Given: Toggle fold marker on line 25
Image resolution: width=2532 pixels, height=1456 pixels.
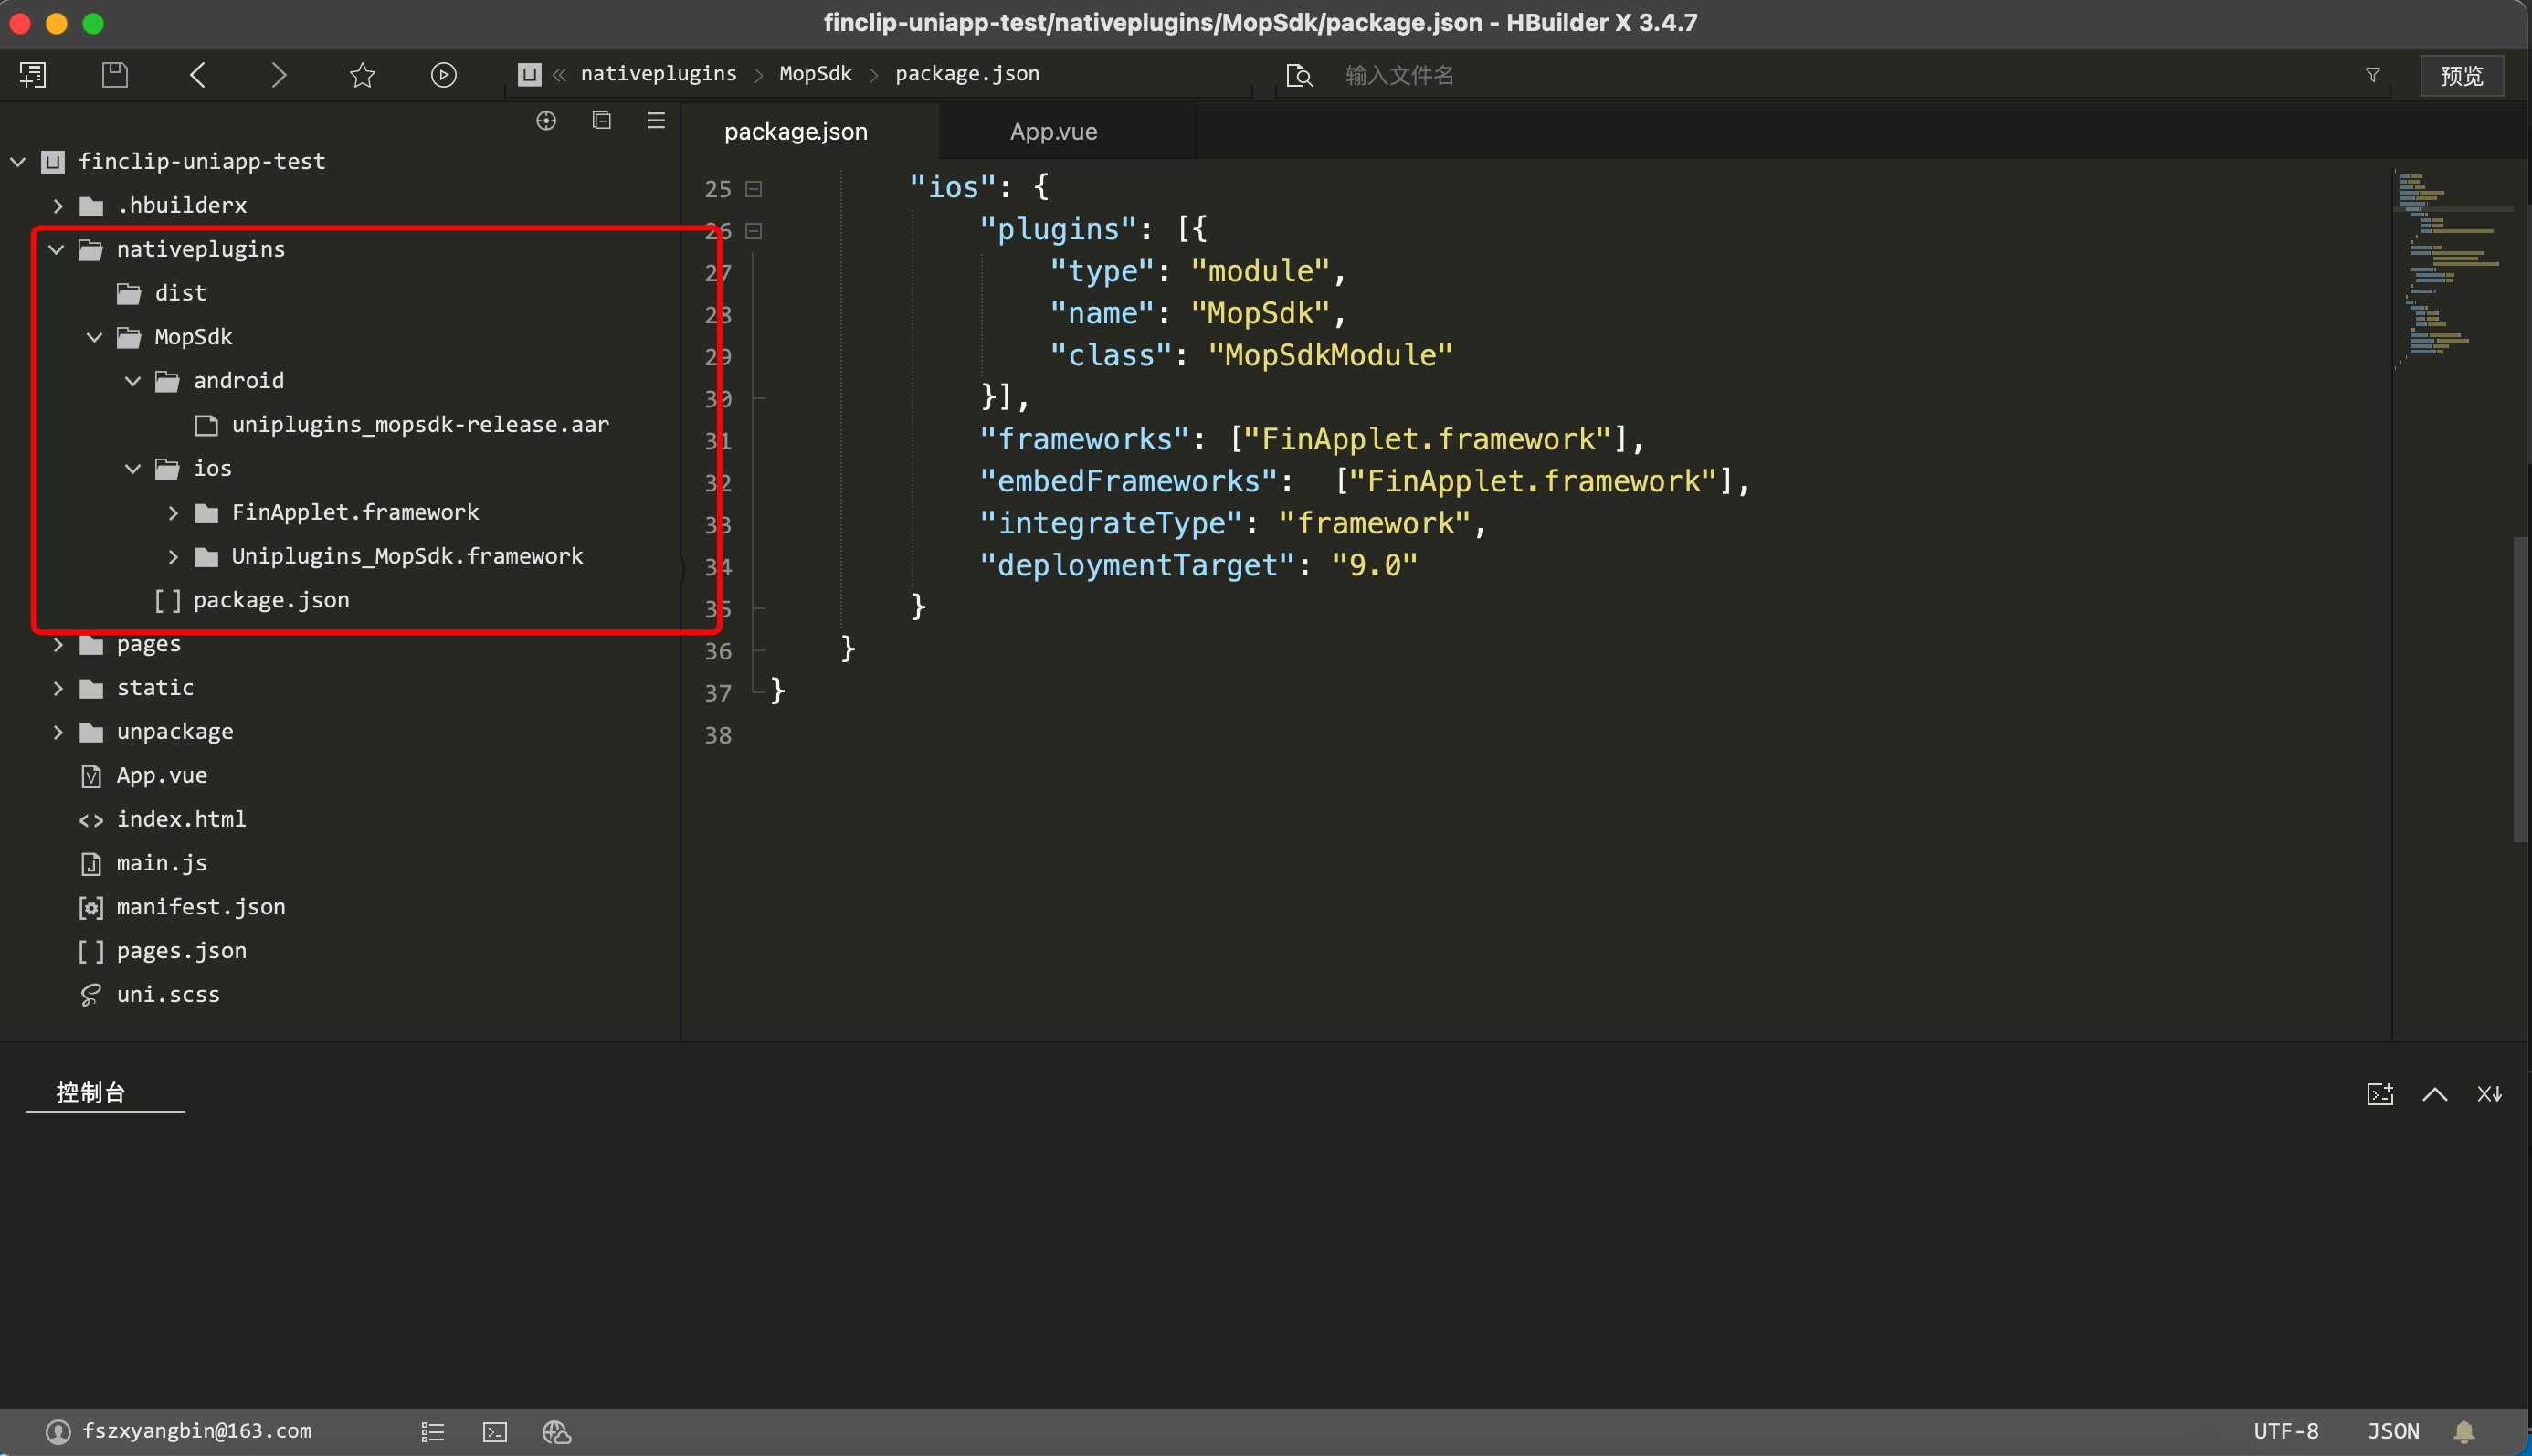Looking at the screenshot, I should pyautogui.click(x=754, y=189).
